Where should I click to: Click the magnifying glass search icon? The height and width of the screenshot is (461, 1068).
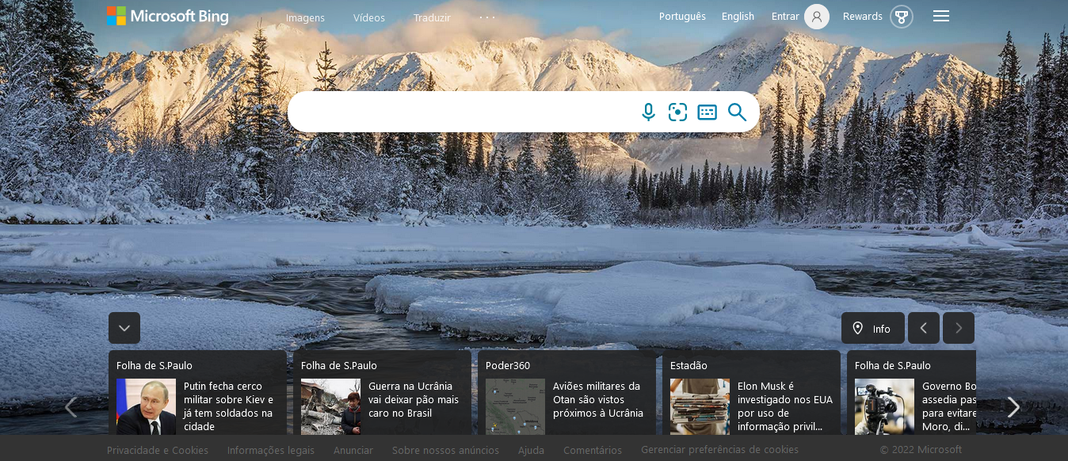(x=737, y=112)
